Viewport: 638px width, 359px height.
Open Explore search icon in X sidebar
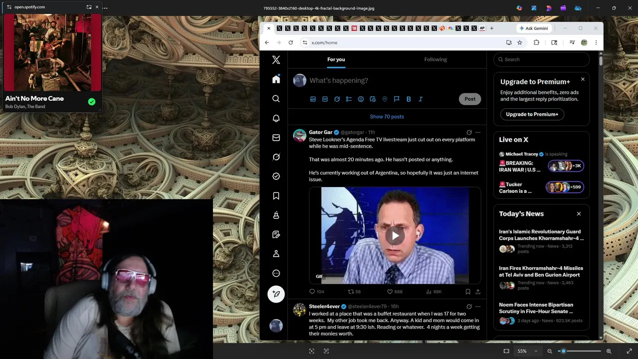click(276, 99)
